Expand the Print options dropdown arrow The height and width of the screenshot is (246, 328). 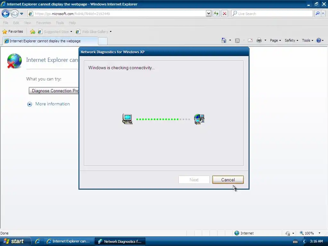tap(265, 40)
